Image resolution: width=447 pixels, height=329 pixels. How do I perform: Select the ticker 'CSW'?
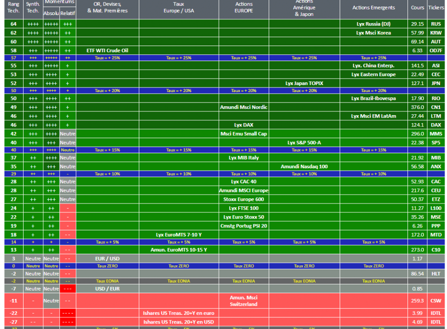(x=436, y=301)
